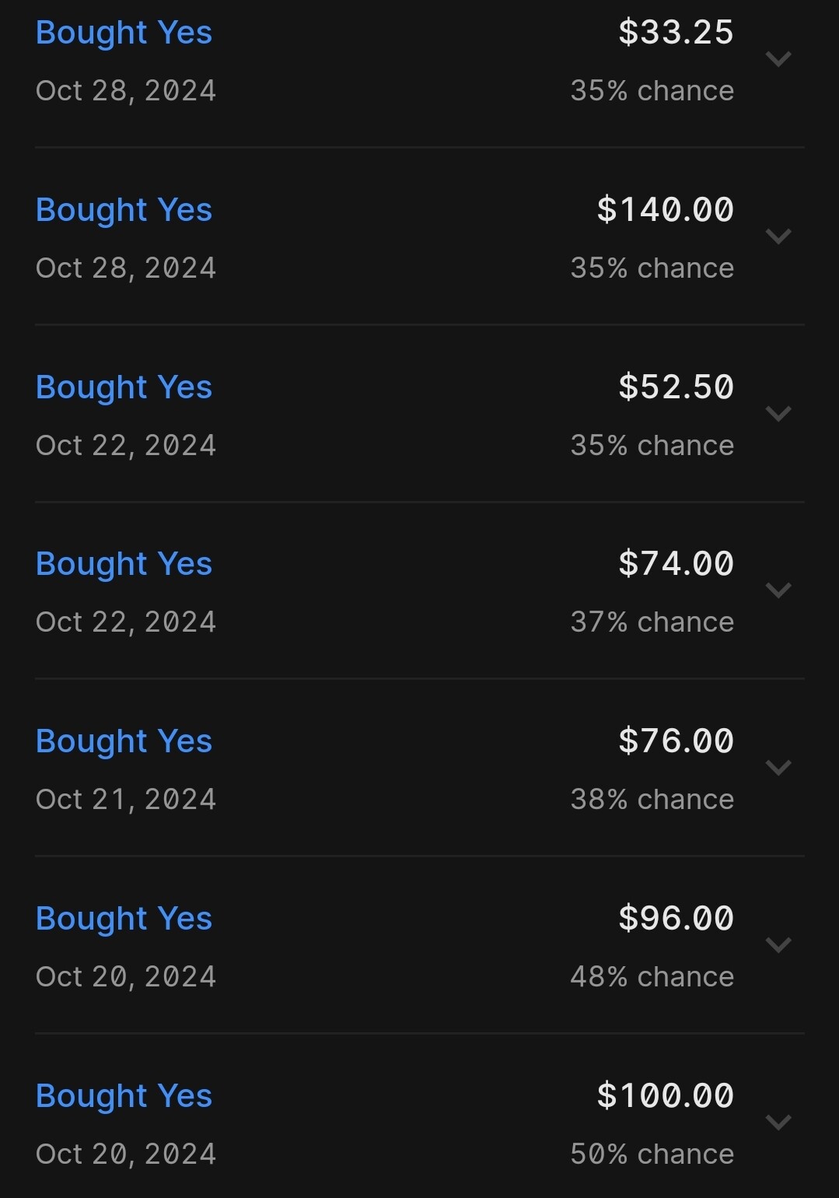Click the chevron next to $76.00
Viewport: 839px width, 1198px height.
pos(778,768)
